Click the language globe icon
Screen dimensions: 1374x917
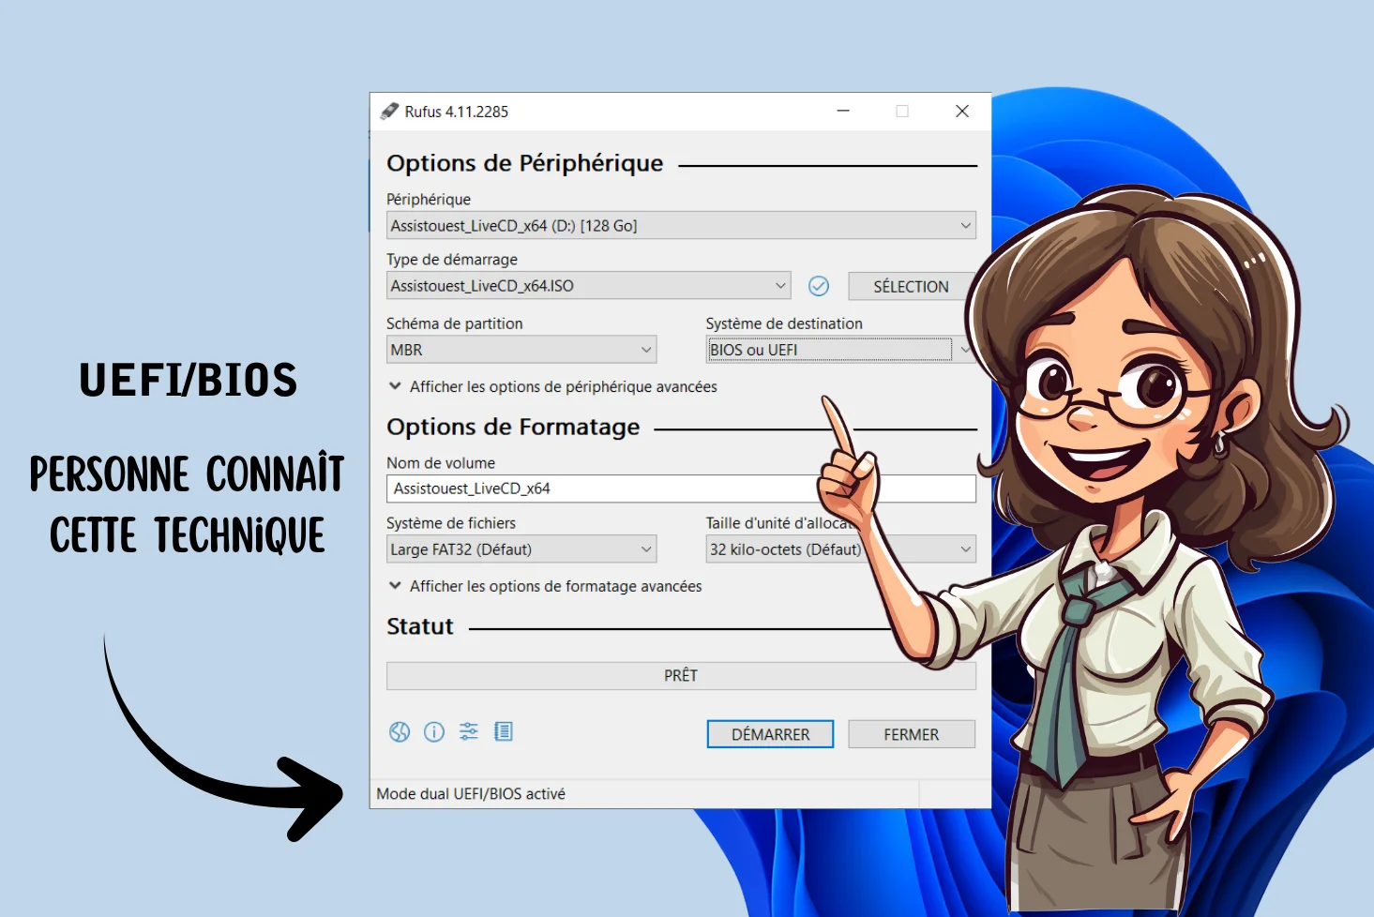pos(400,732)
